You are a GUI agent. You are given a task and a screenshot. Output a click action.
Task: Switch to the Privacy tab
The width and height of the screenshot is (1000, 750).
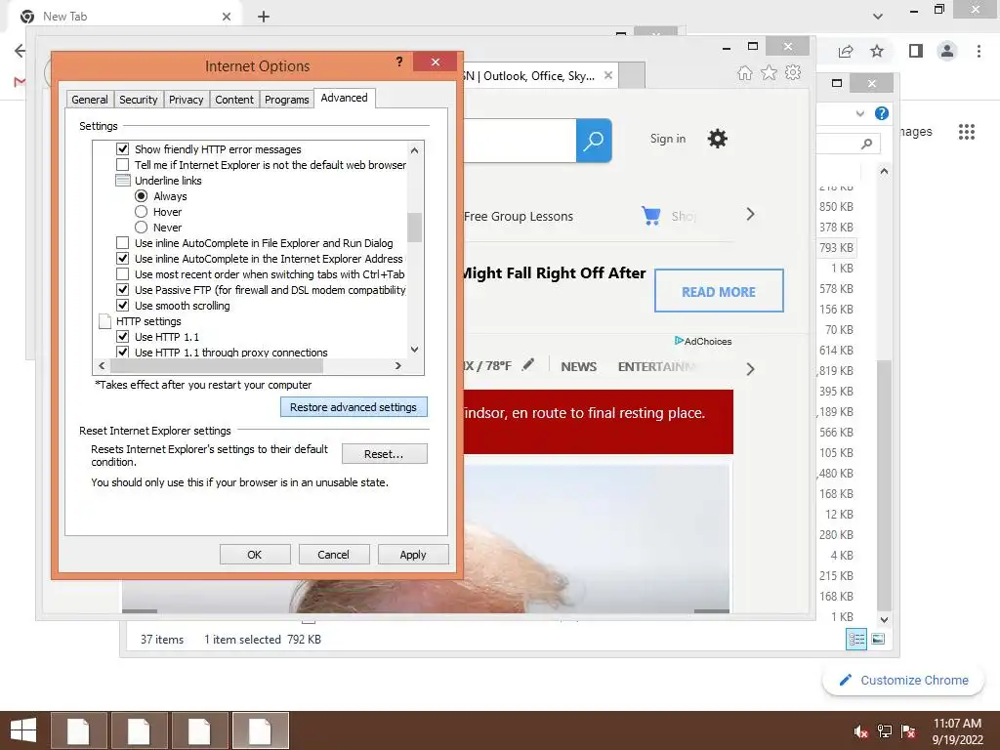tap(186, 100)
